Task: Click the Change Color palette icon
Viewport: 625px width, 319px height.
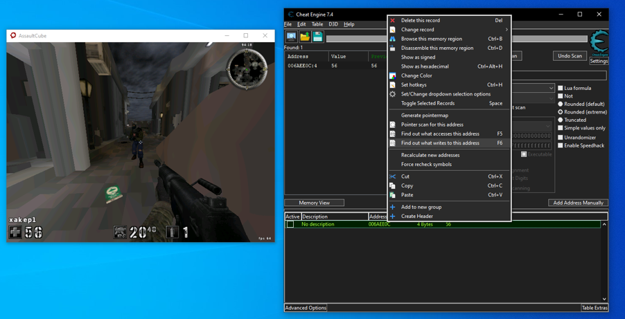Action: click(393, 76)
